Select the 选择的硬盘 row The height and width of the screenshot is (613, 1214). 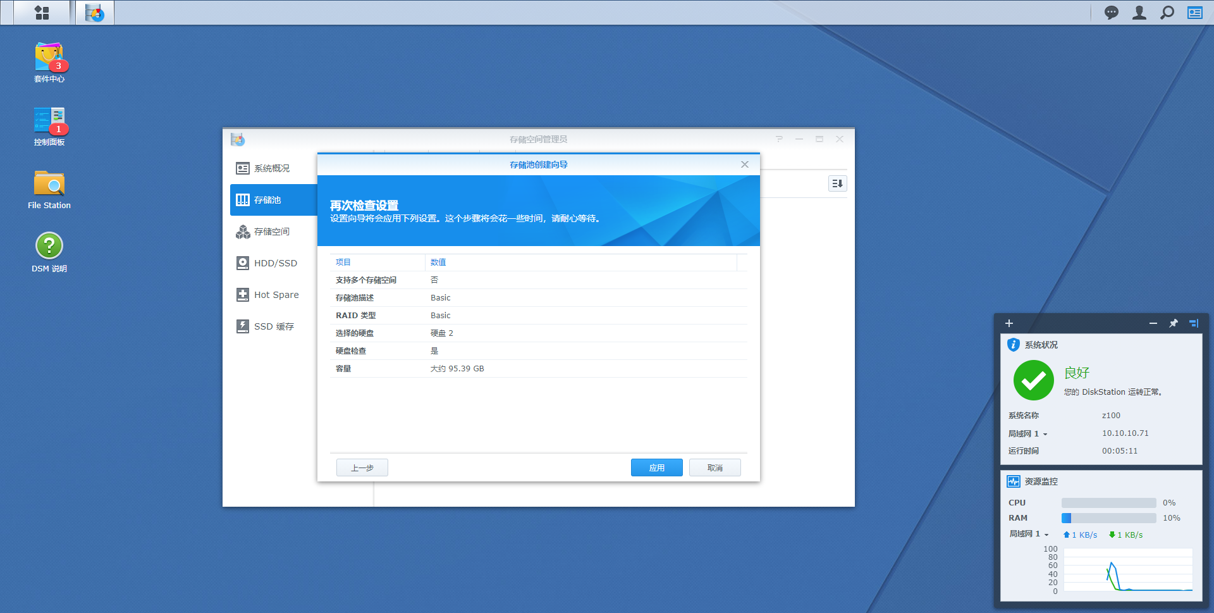click(x=538, y=333)
